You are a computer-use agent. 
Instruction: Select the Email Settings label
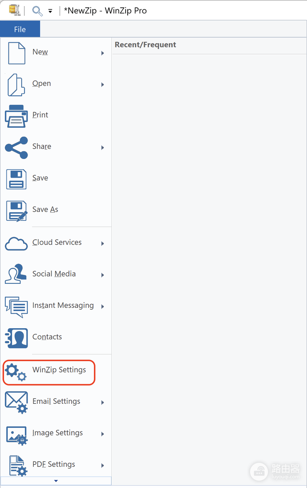56,402
